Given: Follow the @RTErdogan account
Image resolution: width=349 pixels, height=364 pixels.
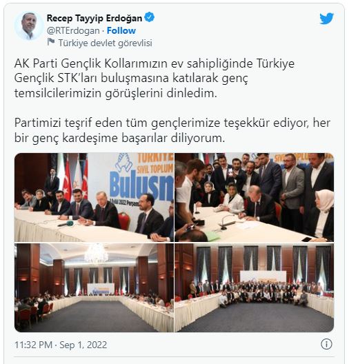Looking at the screenshot, I should 121,30.
